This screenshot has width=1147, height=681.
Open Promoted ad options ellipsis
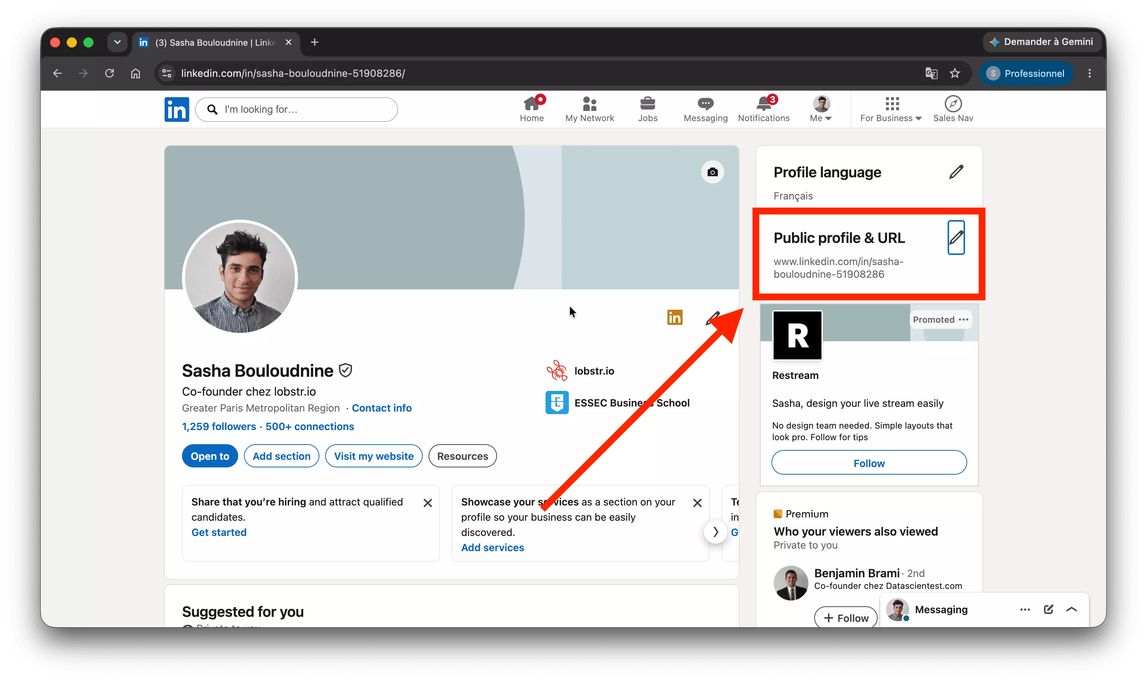(964, 319)
